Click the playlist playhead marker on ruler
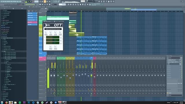This screenshot has width=185, height=104. tap(81, 11)
